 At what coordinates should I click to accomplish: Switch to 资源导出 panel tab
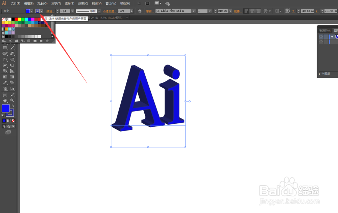[325, 31]
